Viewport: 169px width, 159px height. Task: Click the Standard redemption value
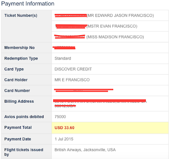click(63, 59)
